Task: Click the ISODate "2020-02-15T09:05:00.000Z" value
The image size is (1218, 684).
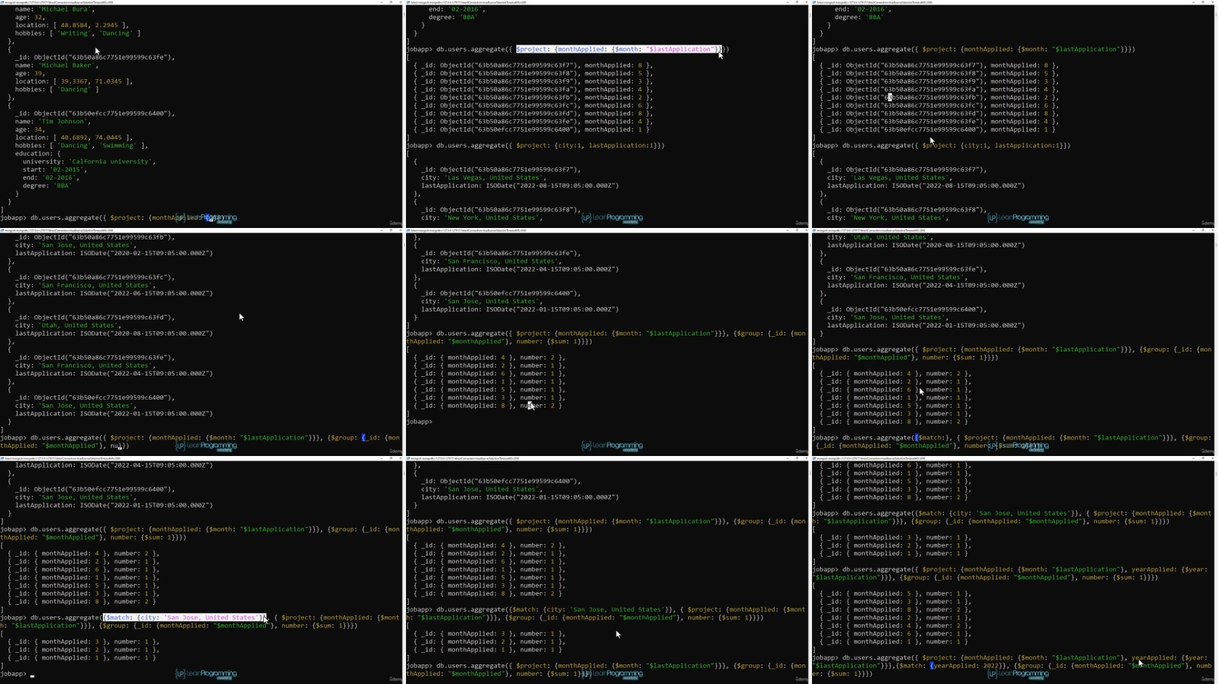Action: coord(146,253)
